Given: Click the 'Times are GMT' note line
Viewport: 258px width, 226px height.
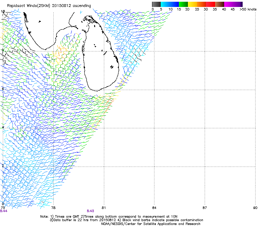Looking at the screenshot, I should point(109,217).
